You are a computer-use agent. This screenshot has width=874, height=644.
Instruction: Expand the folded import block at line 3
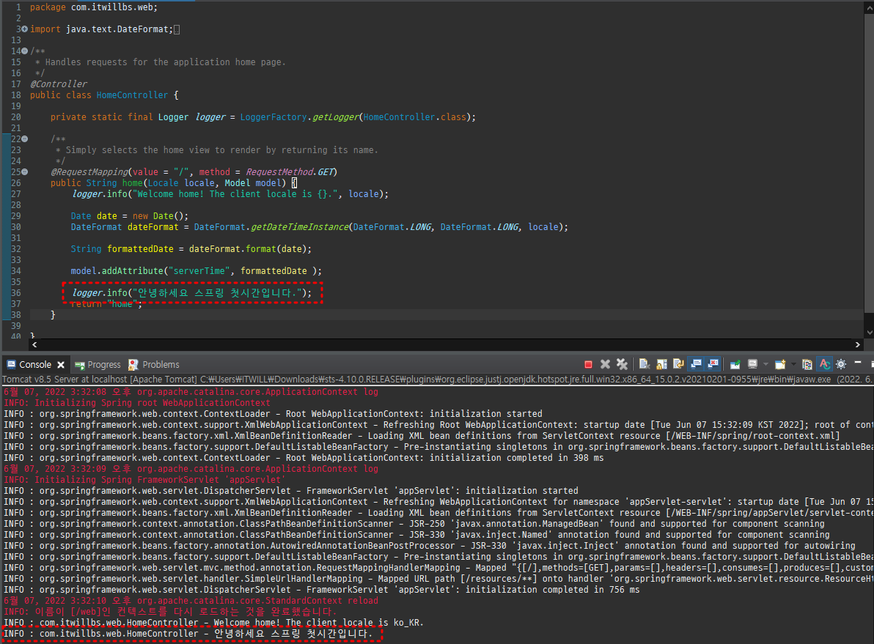tap(24, 29)
